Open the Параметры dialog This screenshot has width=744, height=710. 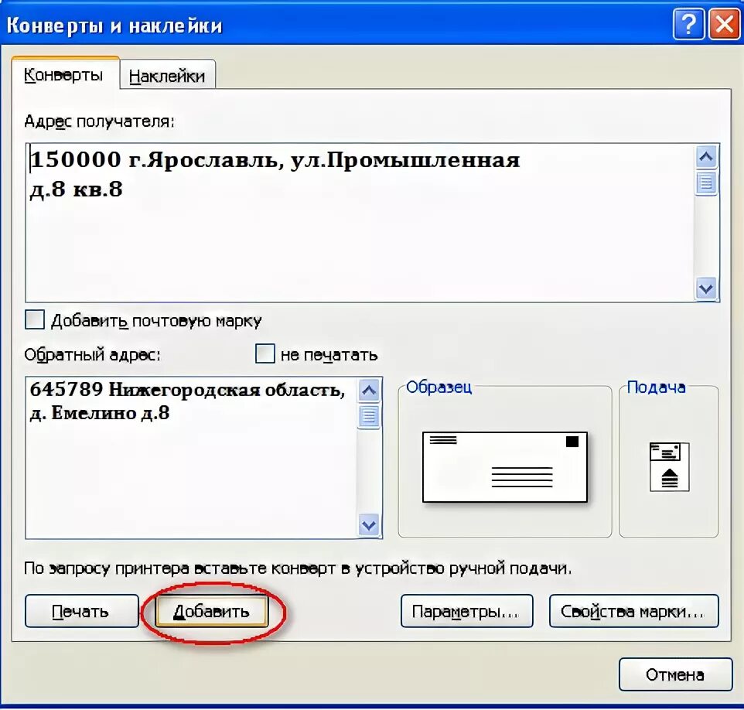(466, 610)
